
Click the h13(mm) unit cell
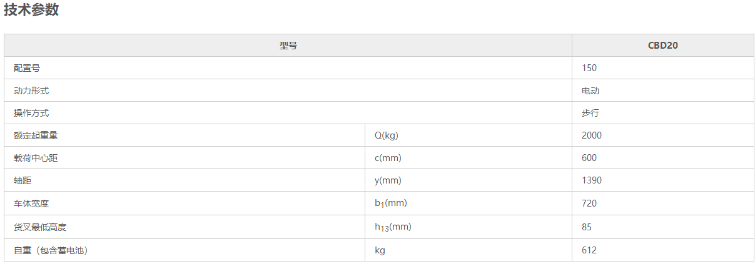coord(469,227)
